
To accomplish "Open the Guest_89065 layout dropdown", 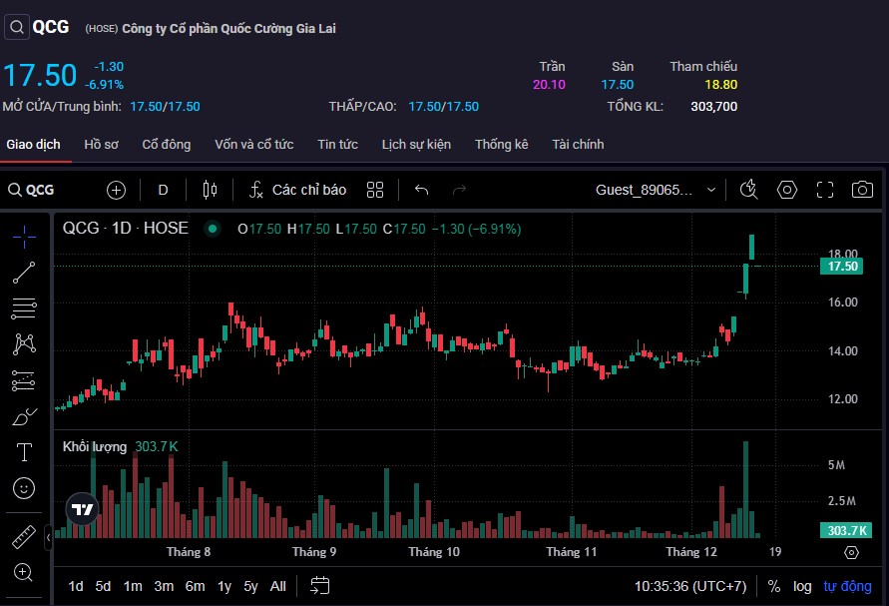I will click(x=656, y=190).
